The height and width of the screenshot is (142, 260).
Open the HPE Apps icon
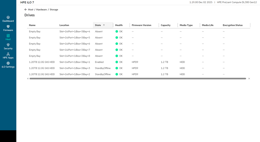pyautogui.click(x=8, y=54)
